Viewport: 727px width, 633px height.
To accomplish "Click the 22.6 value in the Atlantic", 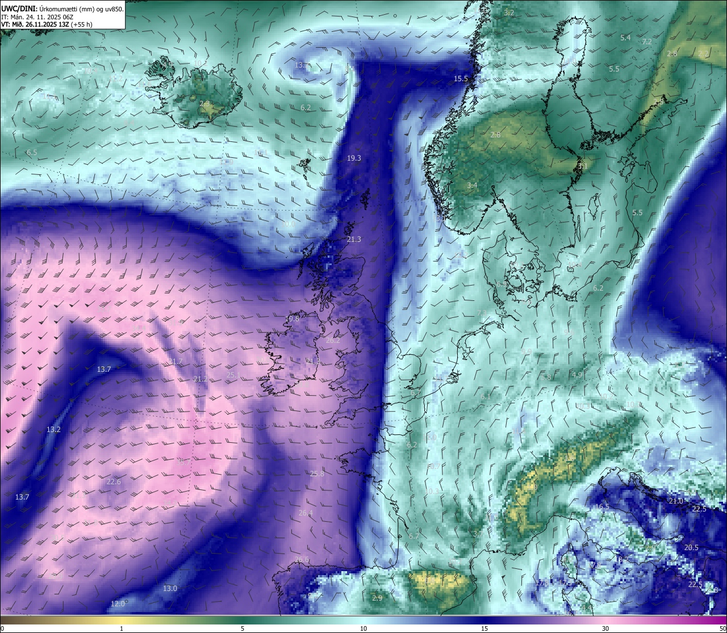I will pyautogui.click(x=114, y=482).
